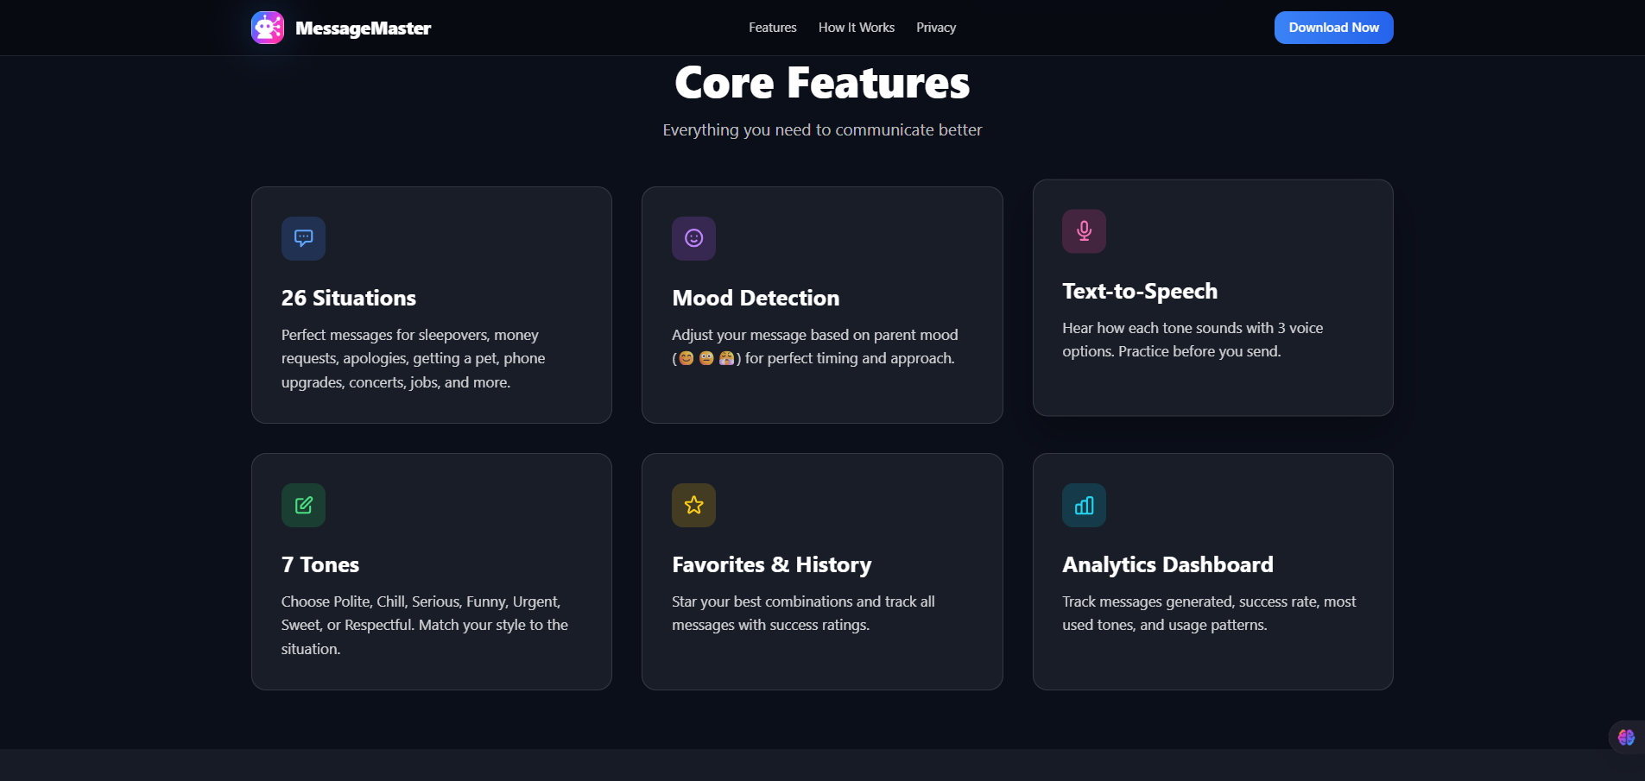Click the Favorites star icon

pyautogui.click(x=693, y=505)
